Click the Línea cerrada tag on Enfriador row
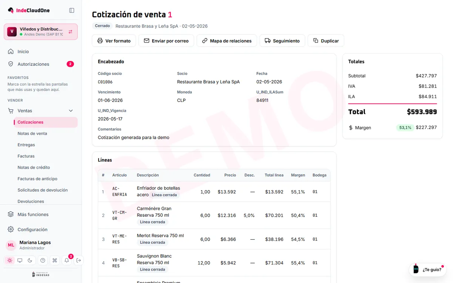Screen dimensions: 453x283 tap(164, 195)
